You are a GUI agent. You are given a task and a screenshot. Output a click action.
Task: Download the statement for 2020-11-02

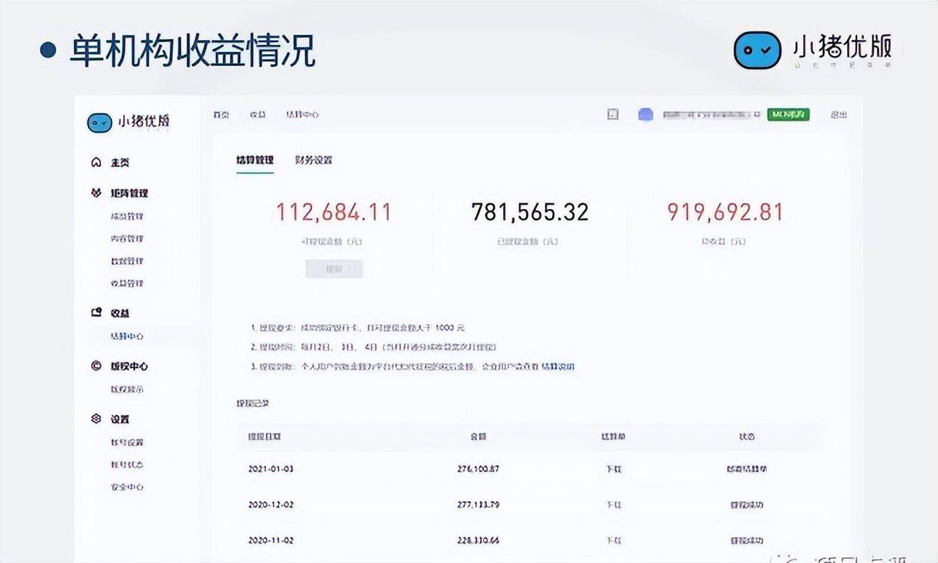(614, 540)
